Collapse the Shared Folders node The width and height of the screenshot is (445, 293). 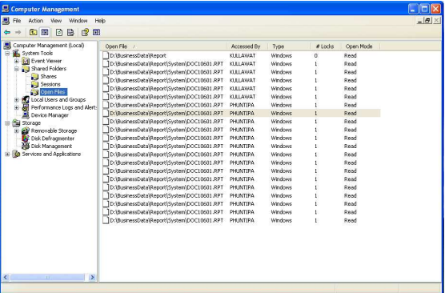pos(17,69)
